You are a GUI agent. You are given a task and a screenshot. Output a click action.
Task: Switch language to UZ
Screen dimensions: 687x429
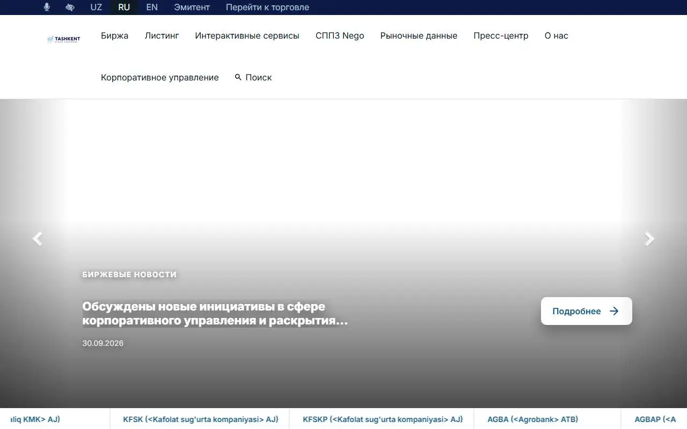[96, 8]
